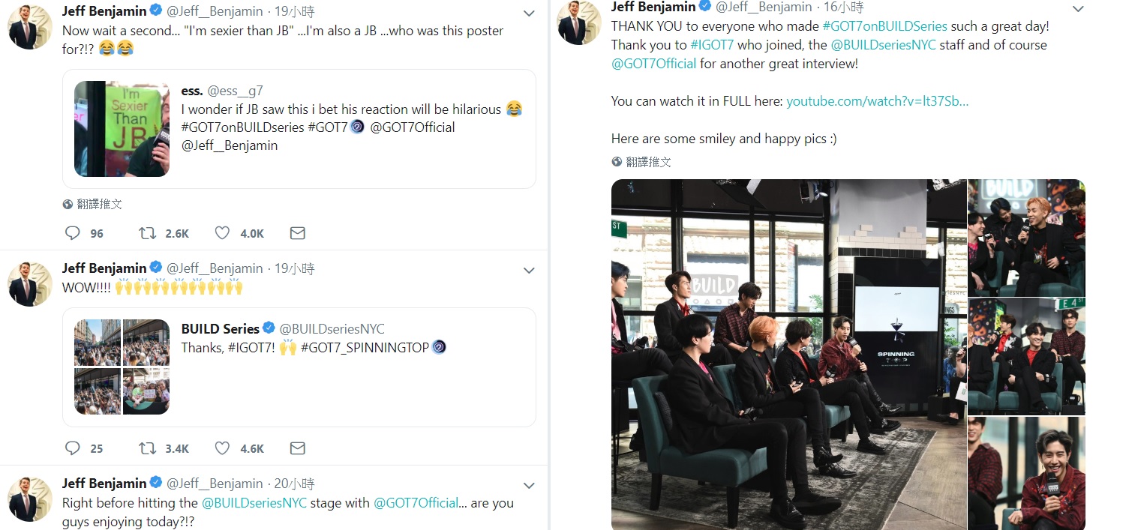
Task: Open the "I'm Sexier Than JB" poster thumbnail
Action: tap(122, 129)
